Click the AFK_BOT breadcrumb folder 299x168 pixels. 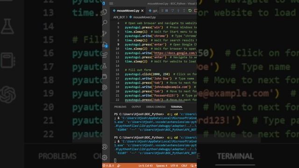[x=119, y=17]
